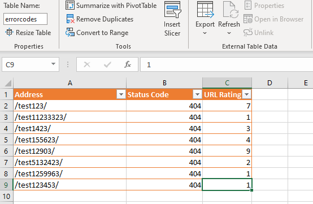This screenshot has height=204, width=313.
Task: Click cell containing /test11233323/
Action: point(70,117)
